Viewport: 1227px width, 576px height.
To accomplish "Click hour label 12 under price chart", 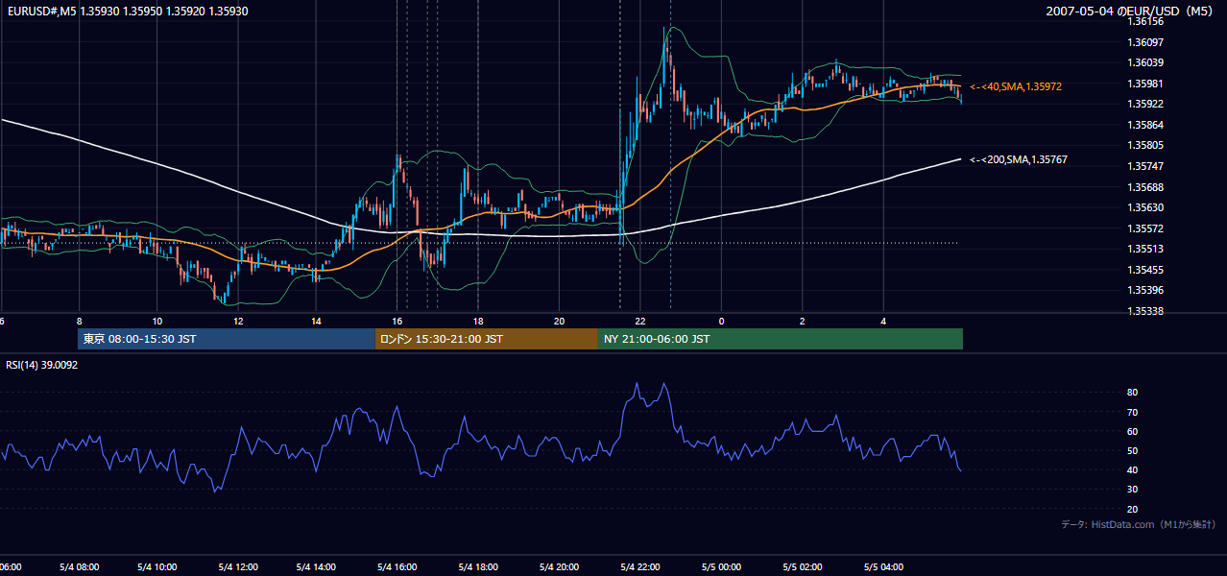I will [x=238, y=321].
